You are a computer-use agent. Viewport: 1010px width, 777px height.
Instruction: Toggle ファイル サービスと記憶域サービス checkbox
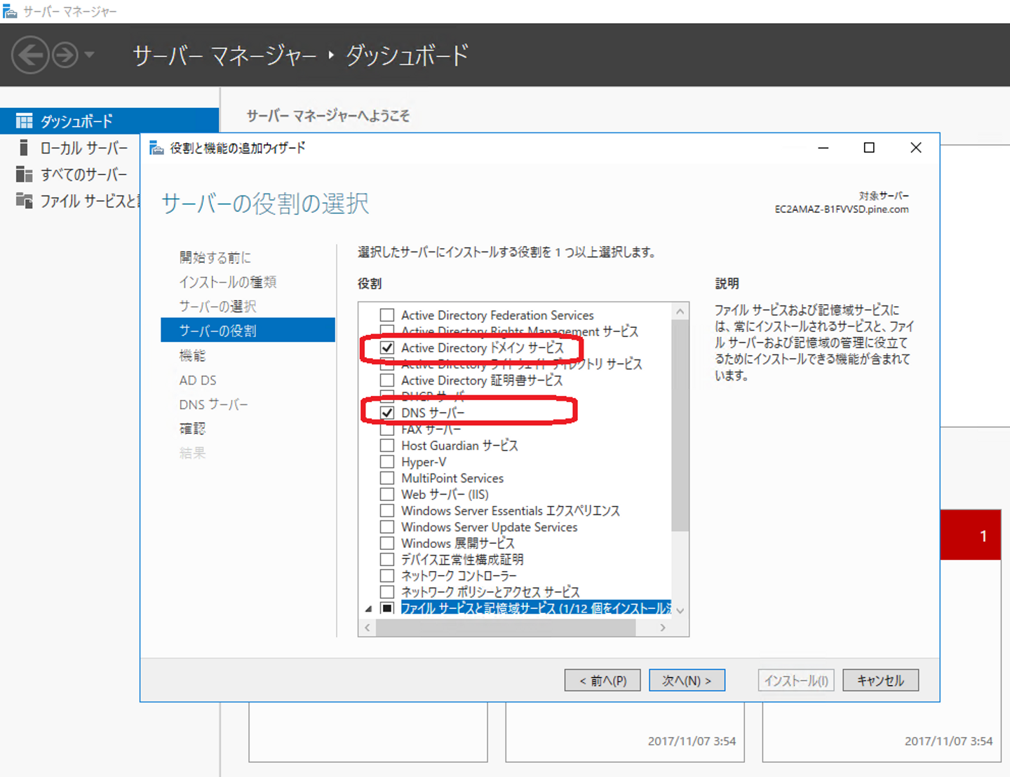[387, 608]
